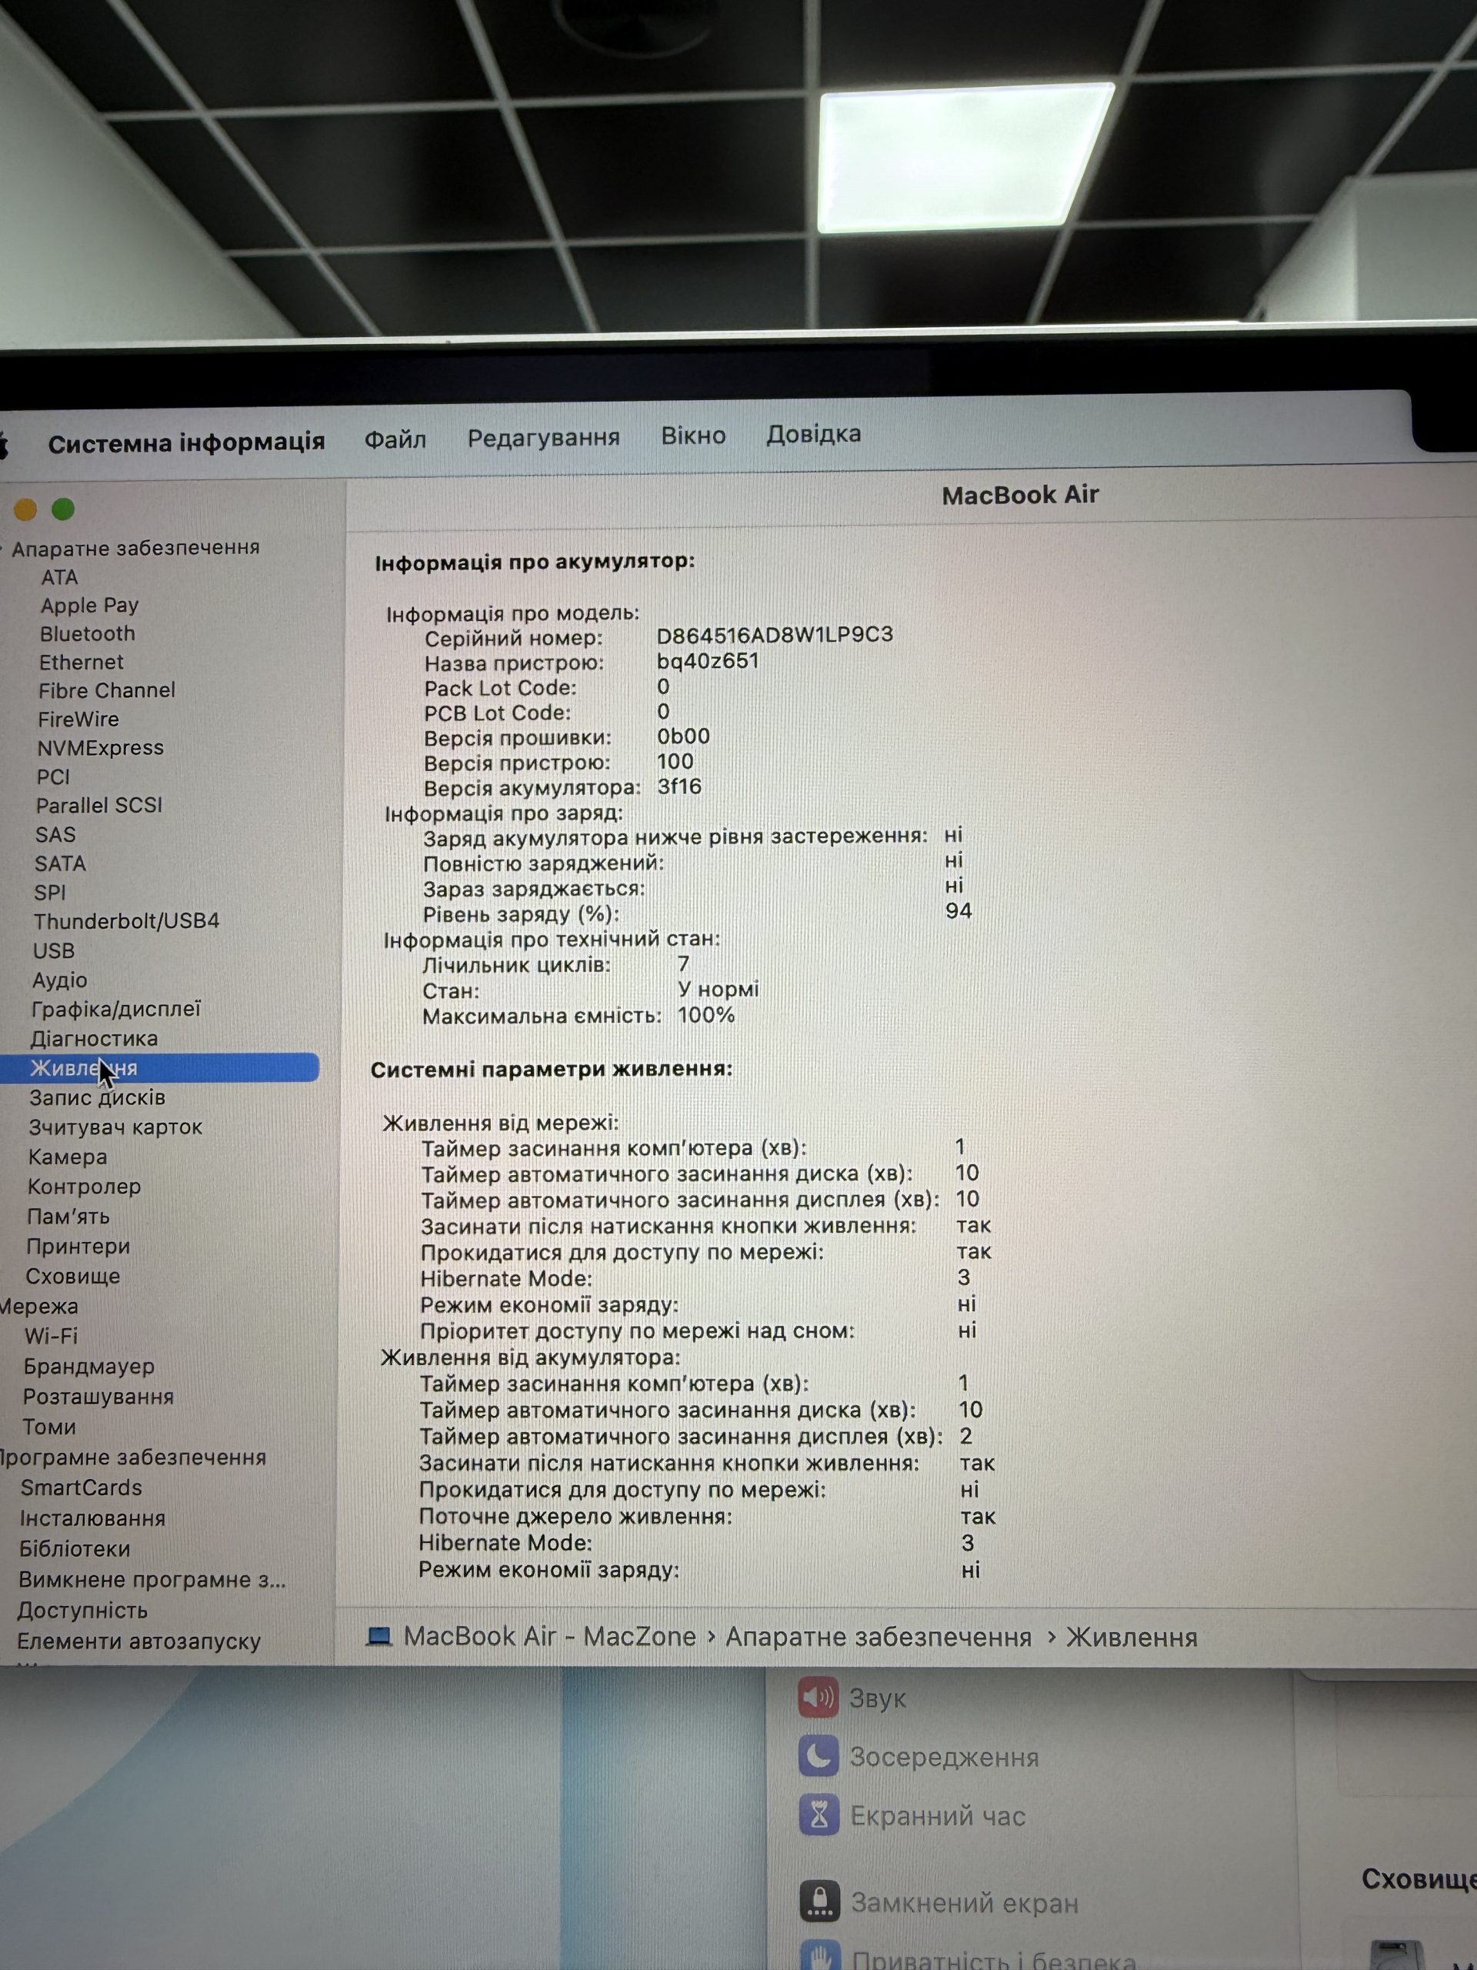1477x1970 pixels.
Task: Click the yellow minimize window button
Action: (25, 509)
